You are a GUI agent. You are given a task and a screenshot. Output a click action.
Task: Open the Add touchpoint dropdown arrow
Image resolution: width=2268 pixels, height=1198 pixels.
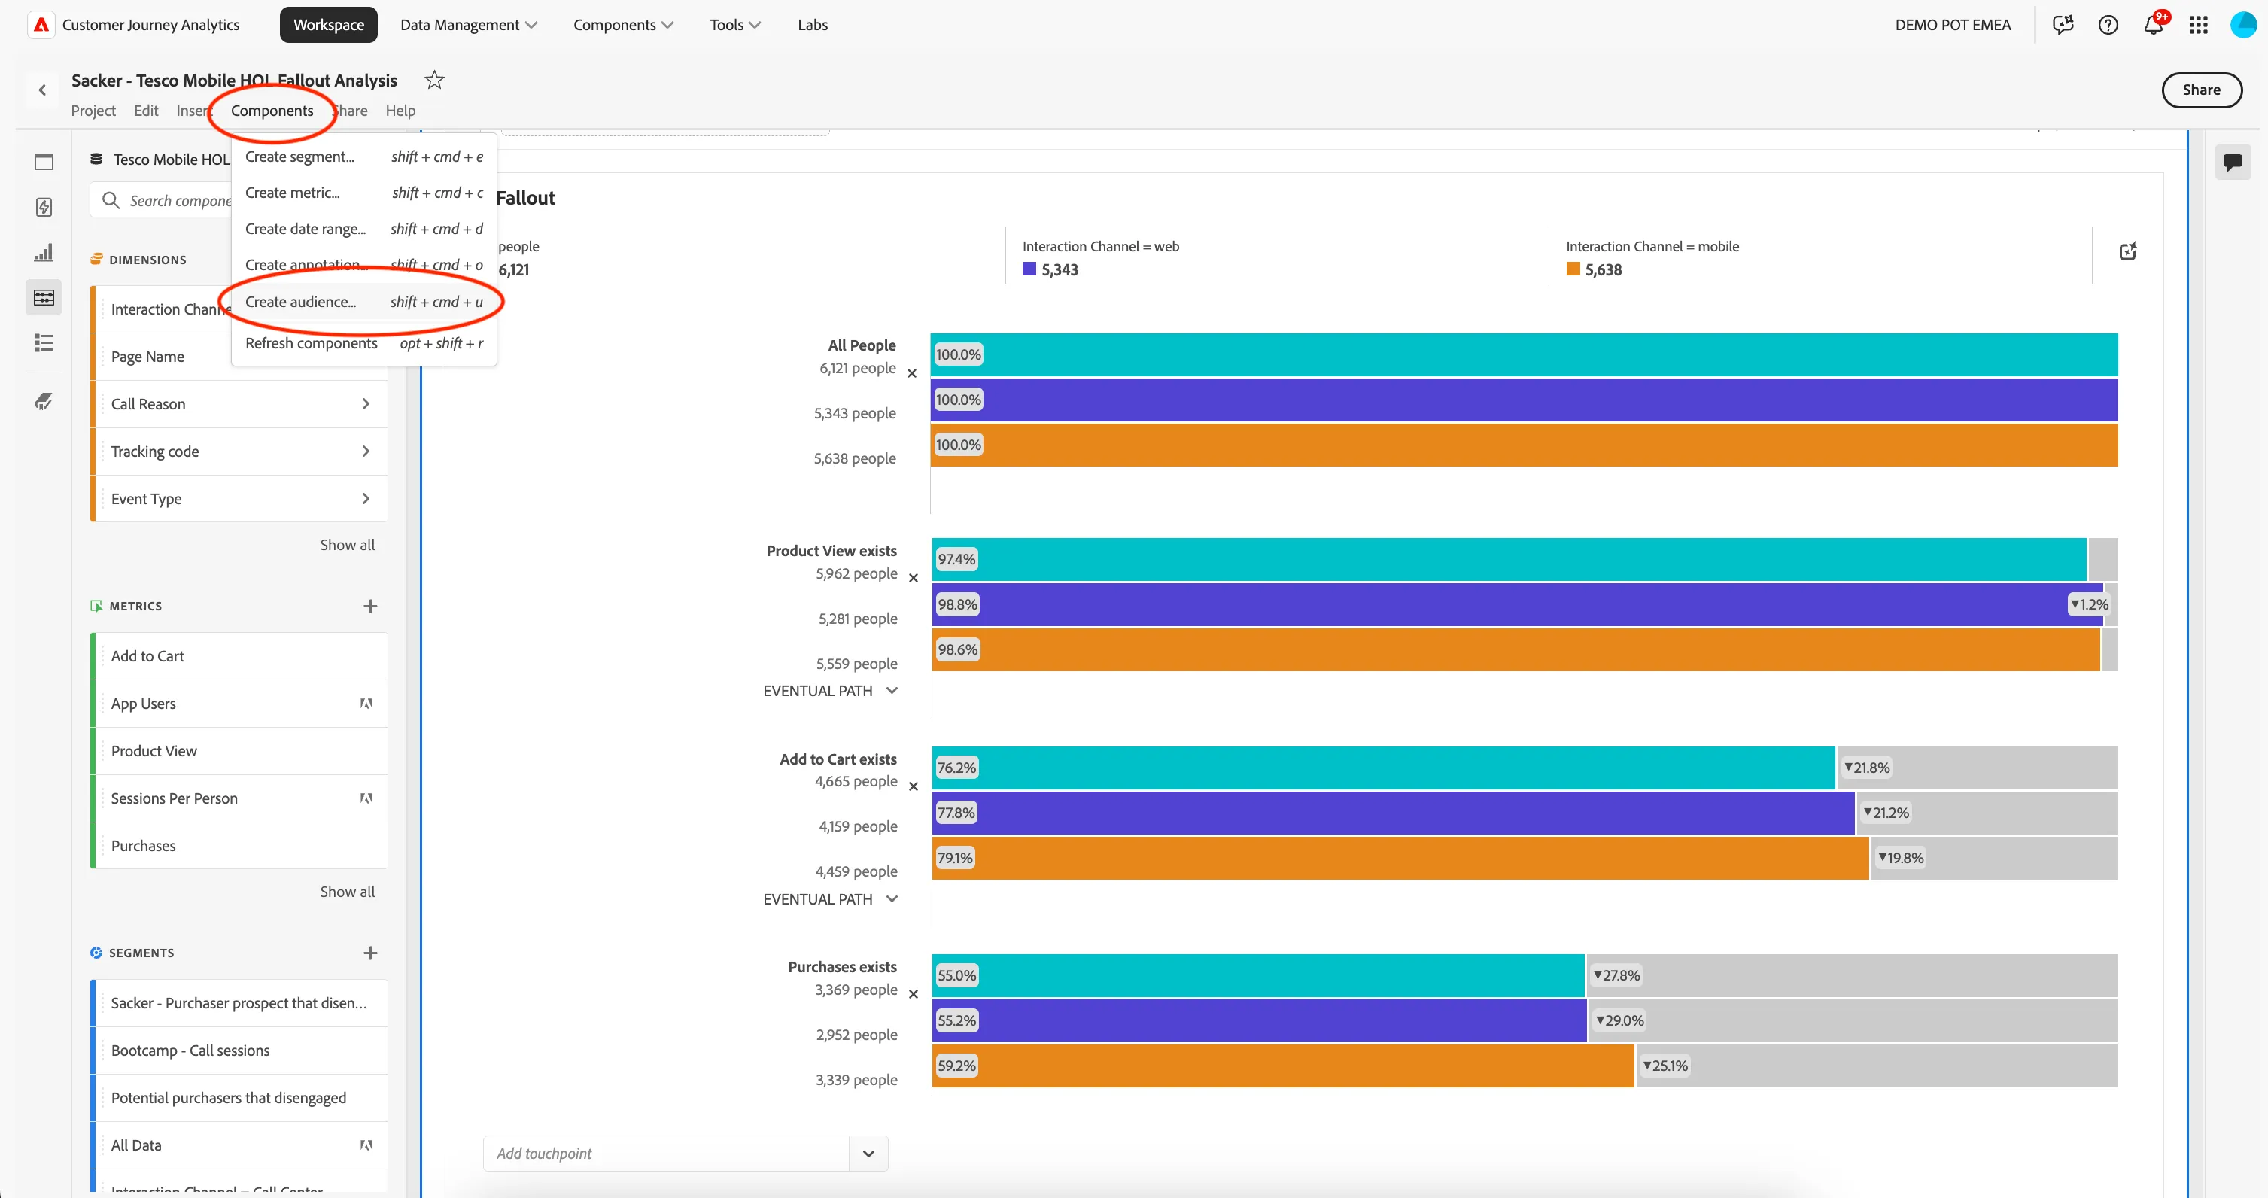coord(868,1153)
